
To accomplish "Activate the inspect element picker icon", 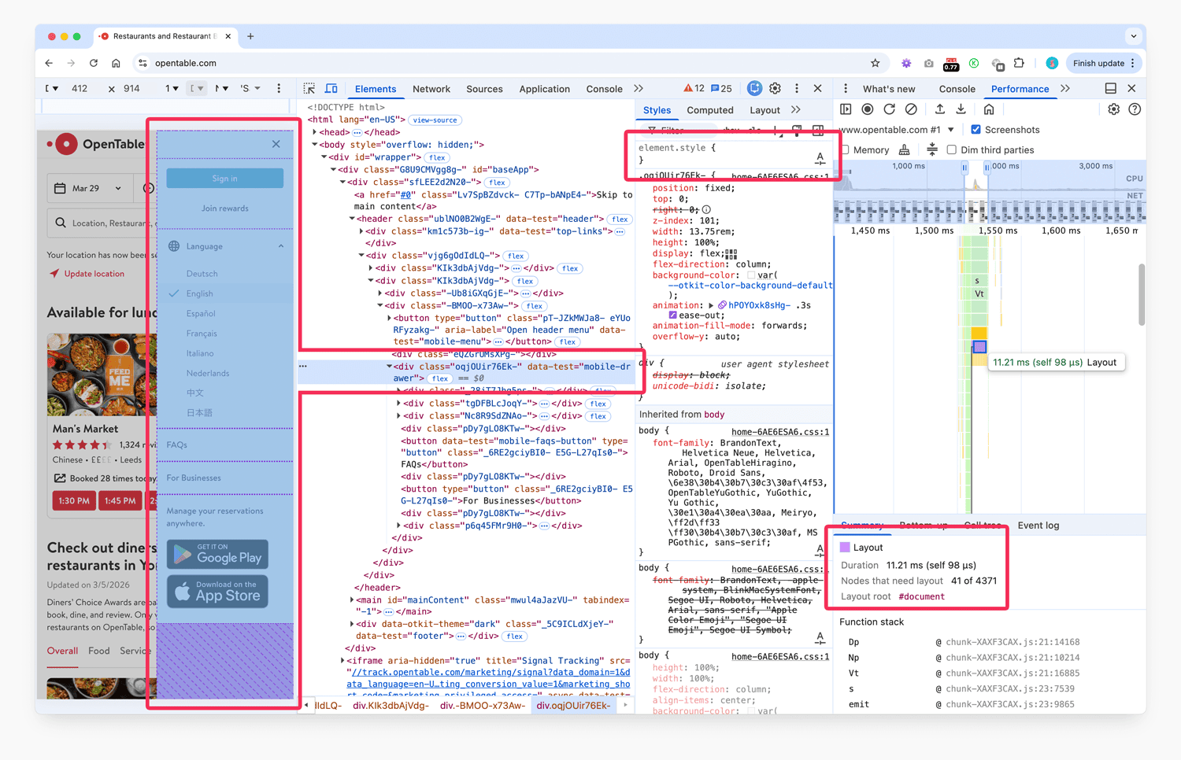I will click(x=309, y=89).
